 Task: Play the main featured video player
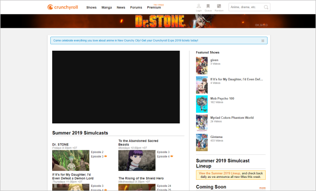click(x=116, y=87)
